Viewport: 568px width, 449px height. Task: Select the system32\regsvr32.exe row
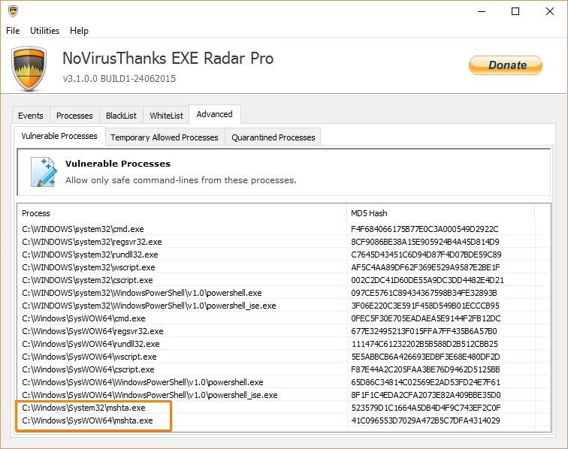pos(284,242)
